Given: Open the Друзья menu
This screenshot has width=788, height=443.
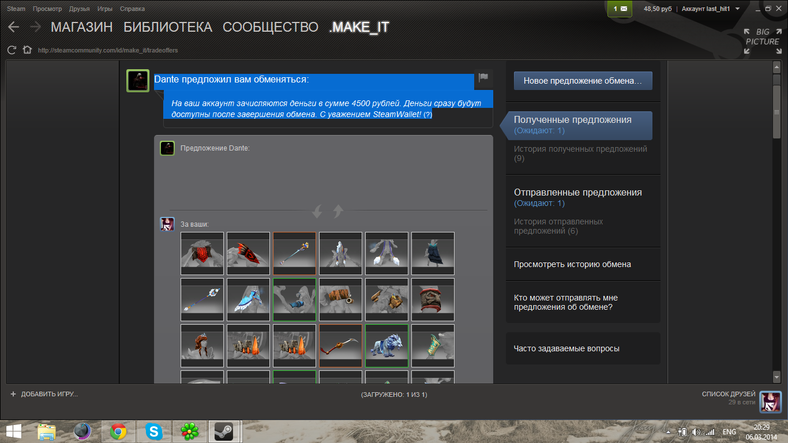Looking at the screenshot, I should [79, 9].
